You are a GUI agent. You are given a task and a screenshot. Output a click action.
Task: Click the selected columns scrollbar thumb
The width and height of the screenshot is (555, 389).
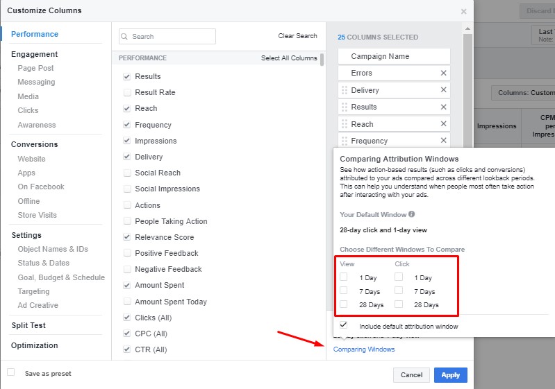(467, 90)
